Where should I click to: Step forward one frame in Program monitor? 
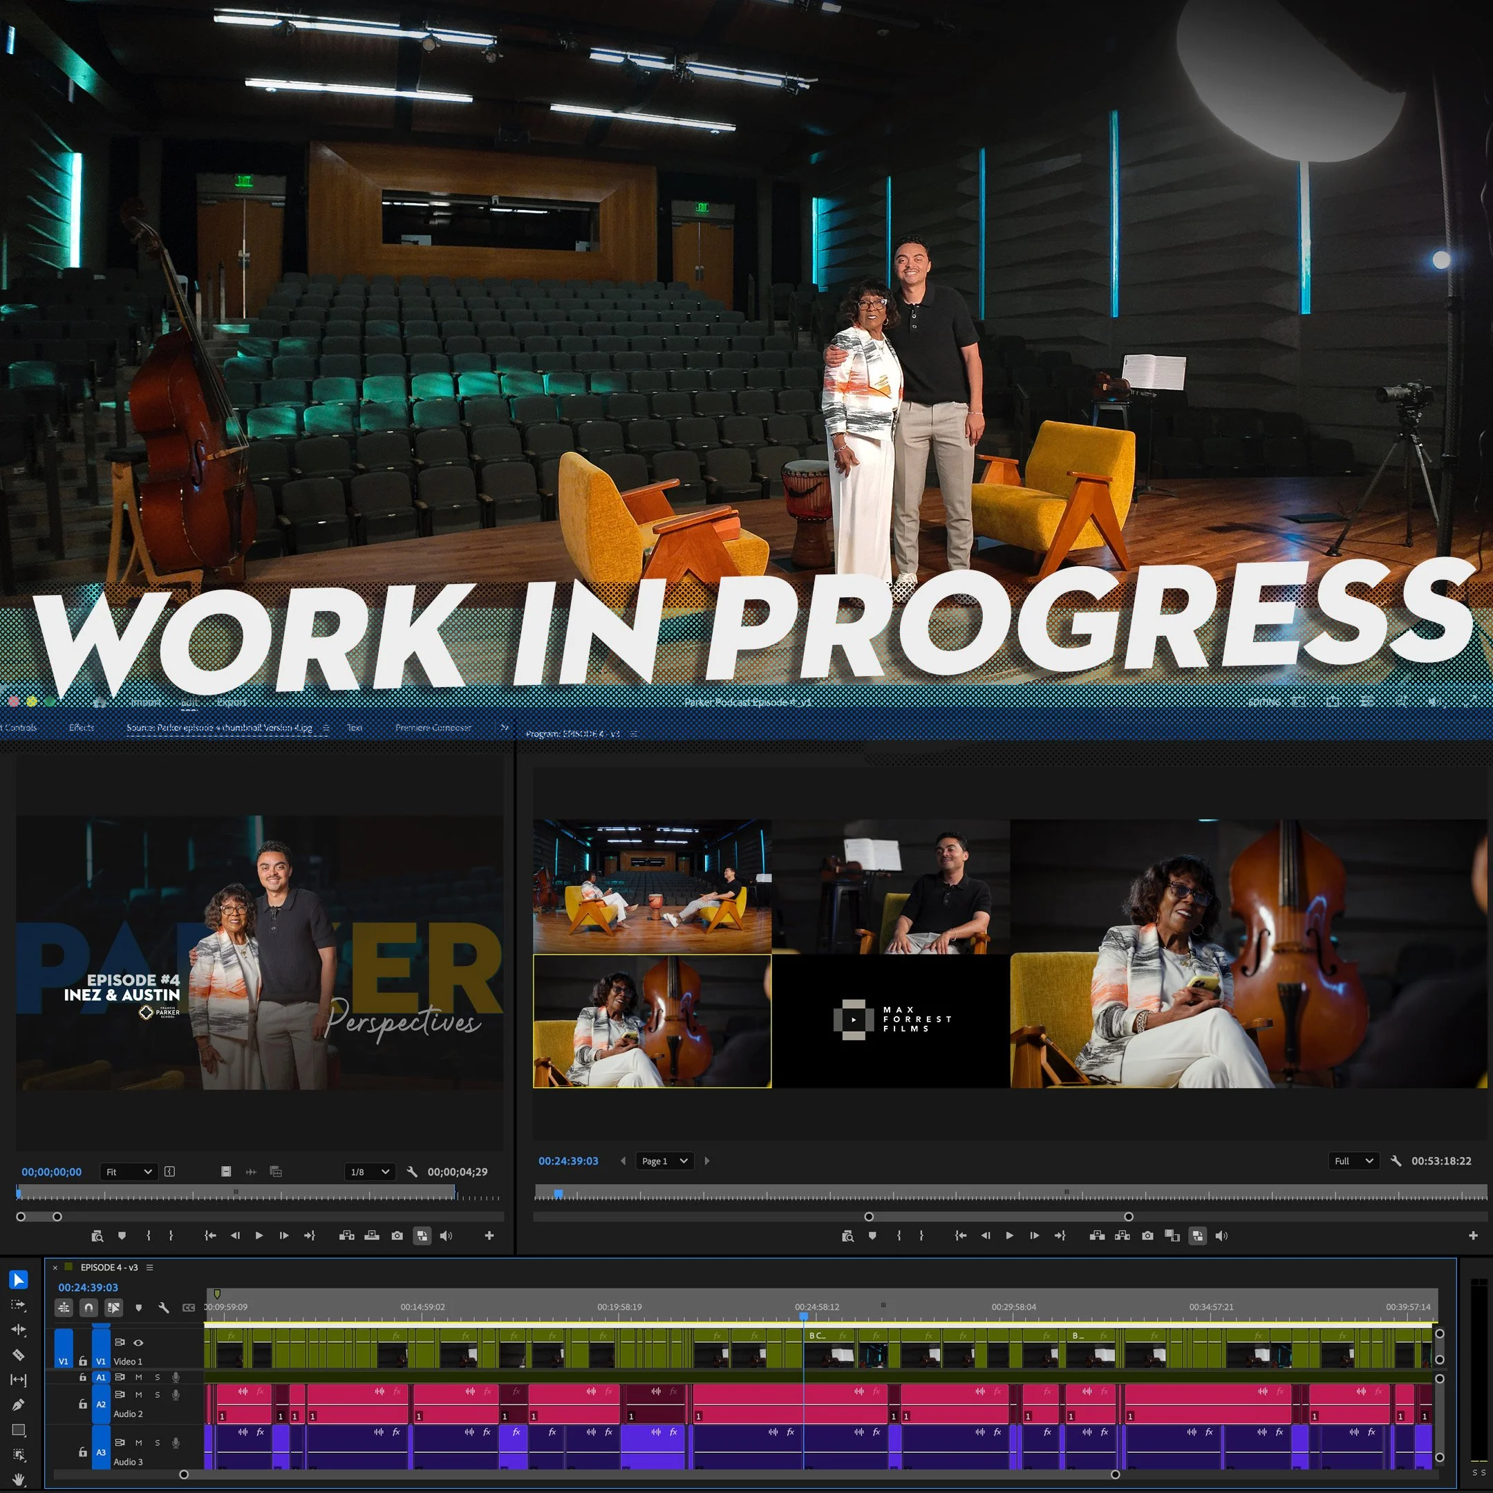tap(1034, 1236)
